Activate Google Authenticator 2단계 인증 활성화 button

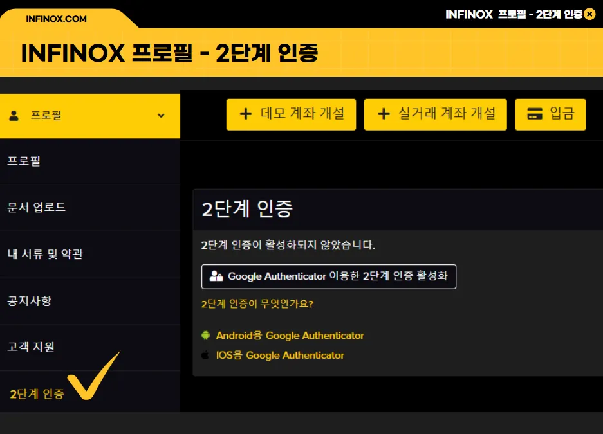tap(329, 276)
